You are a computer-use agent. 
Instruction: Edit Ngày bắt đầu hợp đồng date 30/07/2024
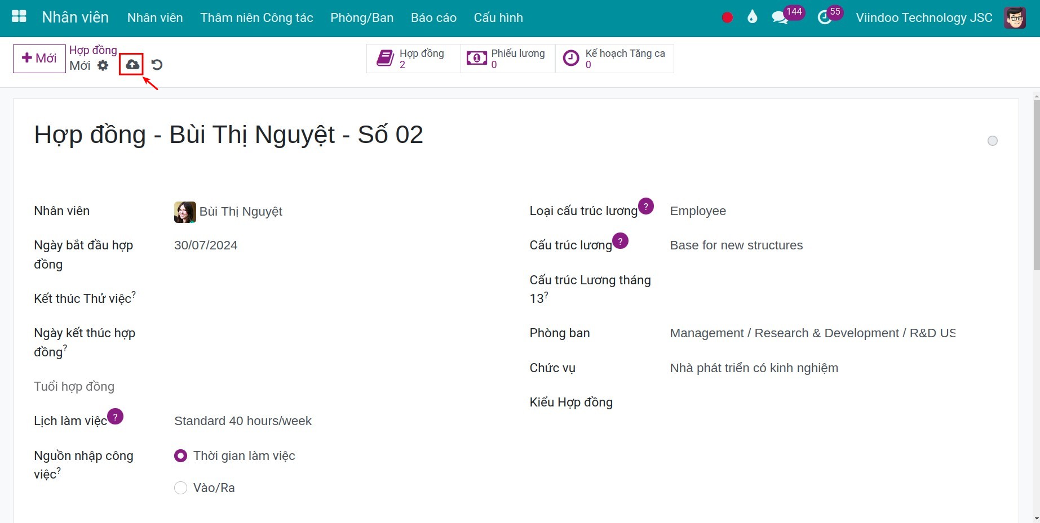click(317, 245)
